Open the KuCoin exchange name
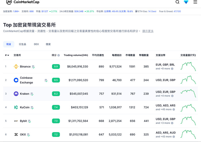Viewport: 201px width, 142px height. click(25, 107)
